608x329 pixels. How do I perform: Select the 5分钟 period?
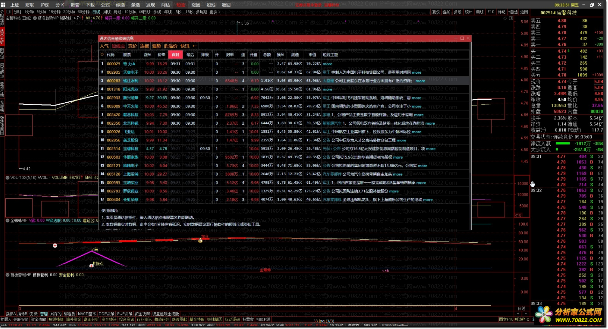click(x=41, y=12)
